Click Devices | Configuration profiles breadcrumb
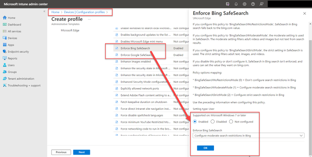Screen dimensions: 312x157 coord(84,12)
